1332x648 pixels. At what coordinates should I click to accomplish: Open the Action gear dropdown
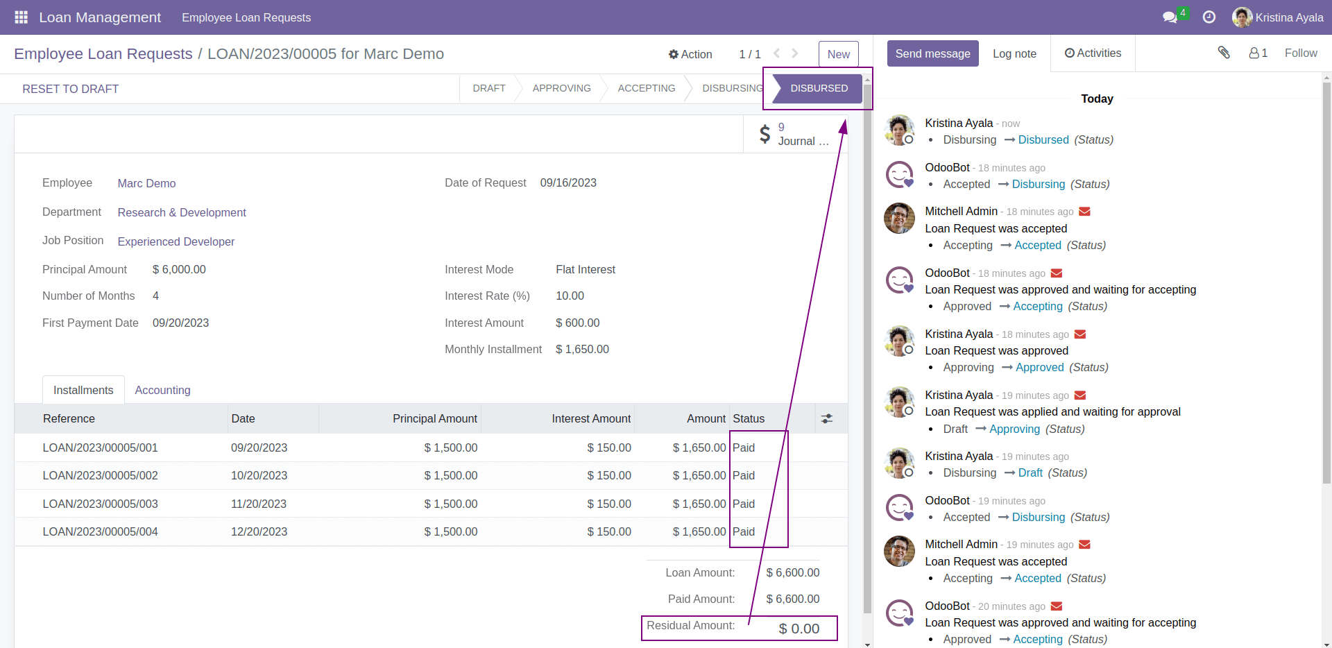[690, 54]
